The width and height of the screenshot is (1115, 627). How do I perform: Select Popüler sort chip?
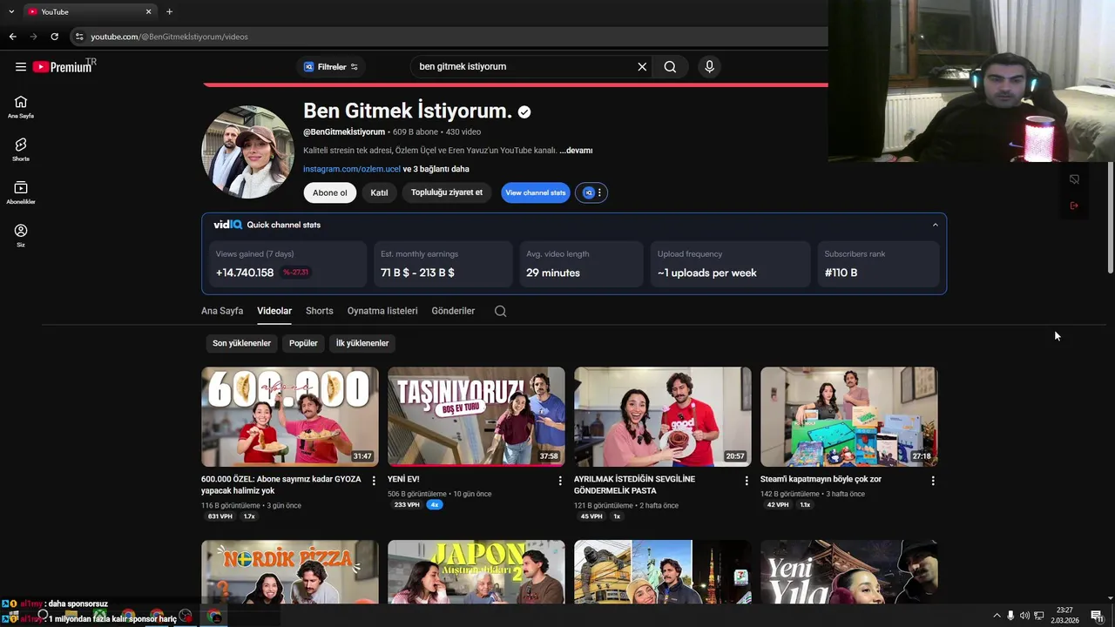point(303,343)
